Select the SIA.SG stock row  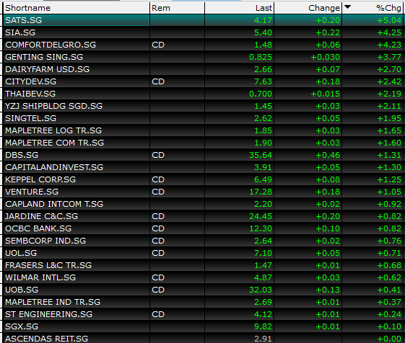[203, 32]
